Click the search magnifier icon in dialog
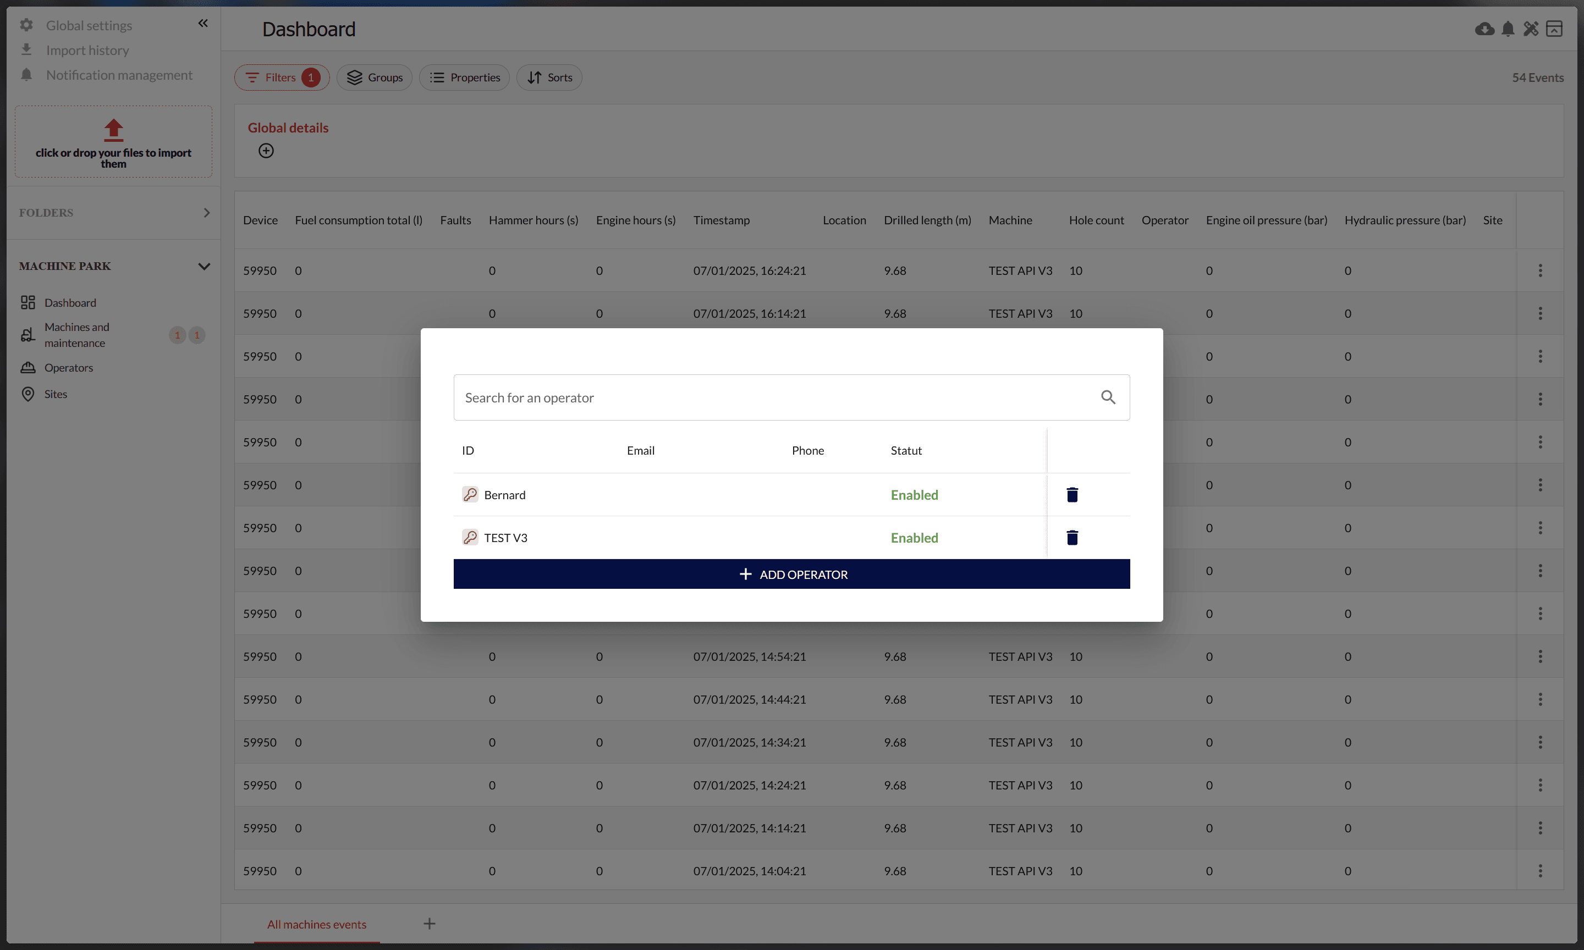 pos(1108,397)
